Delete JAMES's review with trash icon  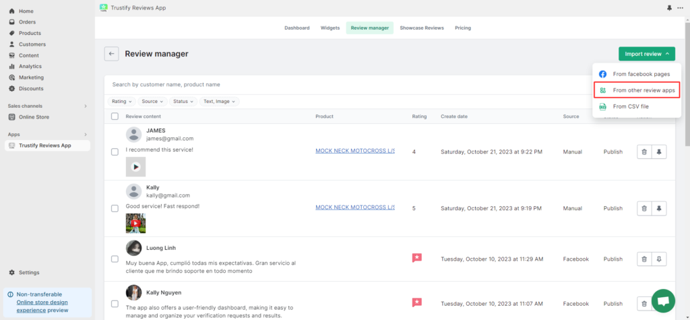[x=644, y=152]
